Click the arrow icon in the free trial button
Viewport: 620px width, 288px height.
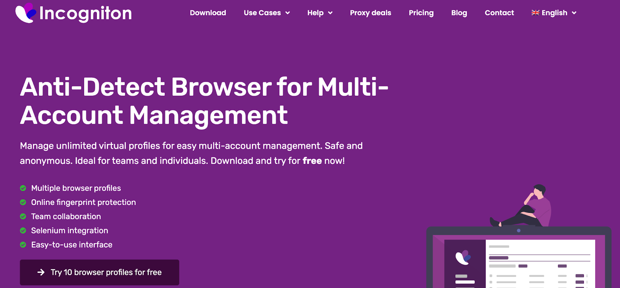[41, 272]
